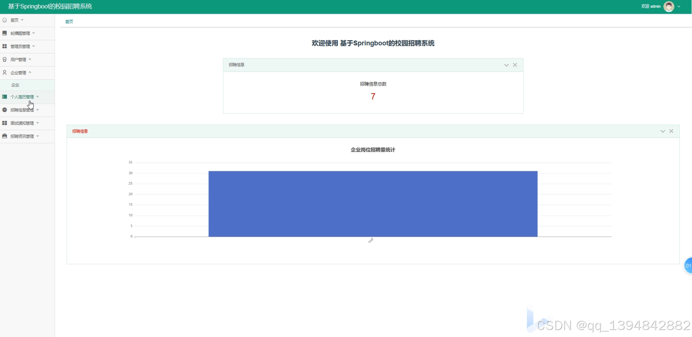
Task: Open the 招聘信息管理 menu label
Action: tap(22, 110)
